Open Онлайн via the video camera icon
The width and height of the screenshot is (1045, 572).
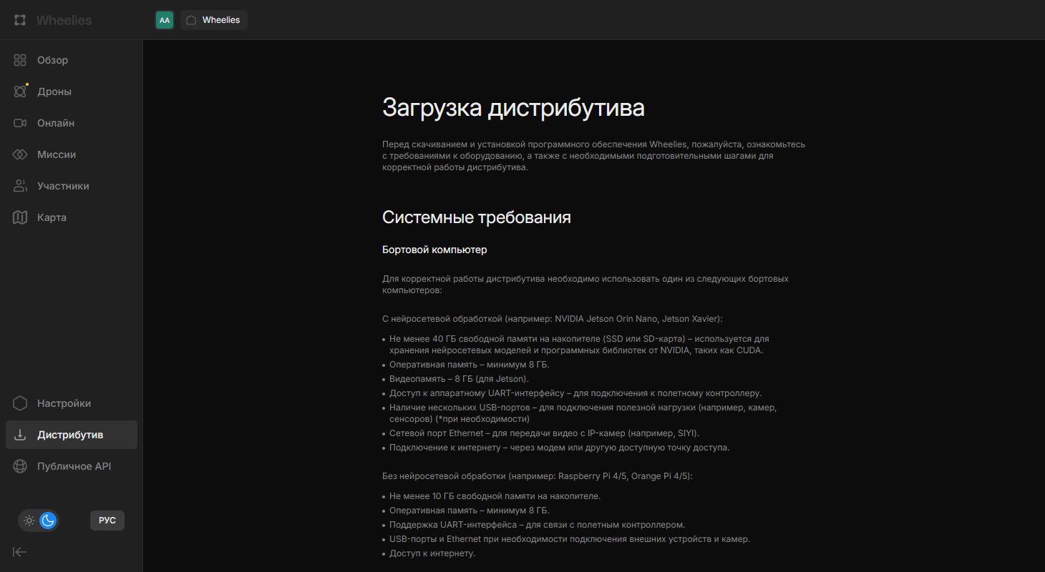coord(20,123)
